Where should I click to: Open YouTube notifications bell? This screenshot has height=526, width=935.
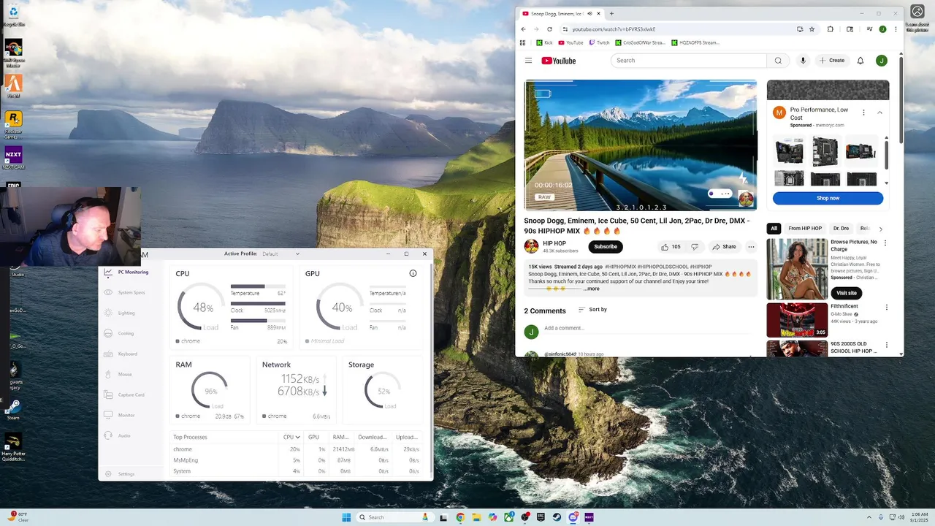(860, 61)
